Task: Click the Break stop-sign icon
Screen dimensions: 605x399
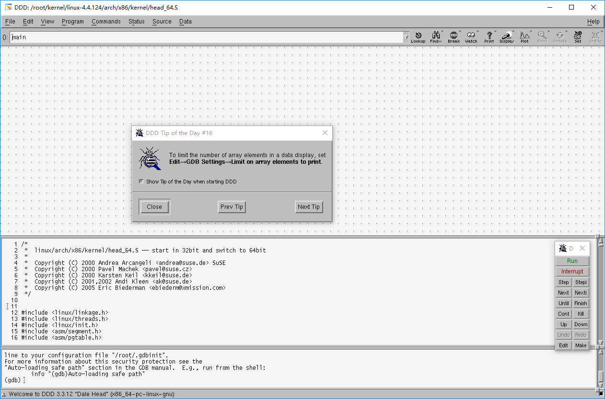Action: point(454,37)
